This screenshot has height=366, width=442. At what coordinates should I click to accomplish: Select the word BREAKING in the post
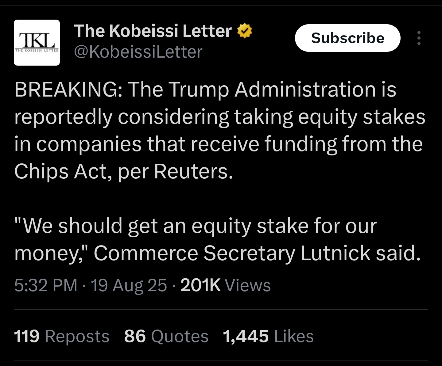click(x=65, y=90)
